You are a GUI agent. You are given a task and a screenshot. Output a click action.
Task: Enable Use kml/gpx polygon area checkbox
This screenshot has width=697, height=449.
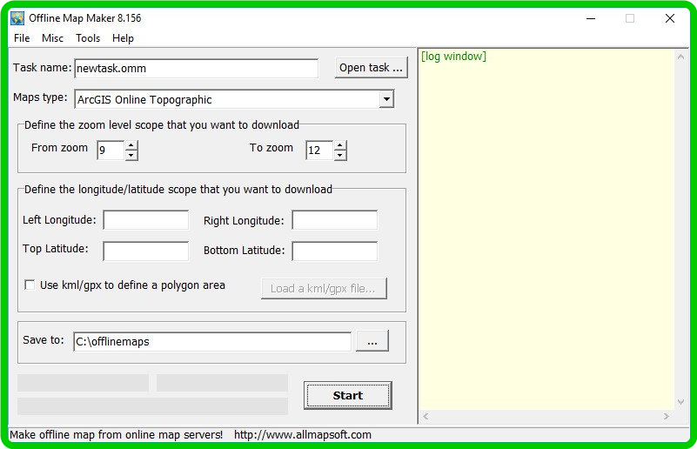[30, 285]
